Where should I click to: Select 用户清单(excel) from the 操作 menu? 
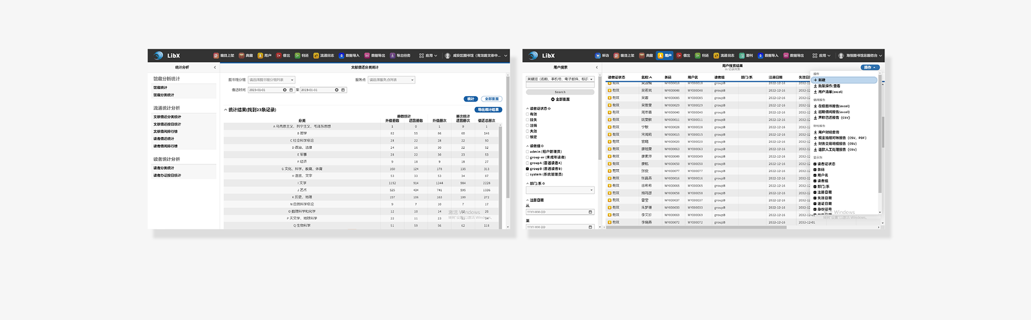point(830,92)
